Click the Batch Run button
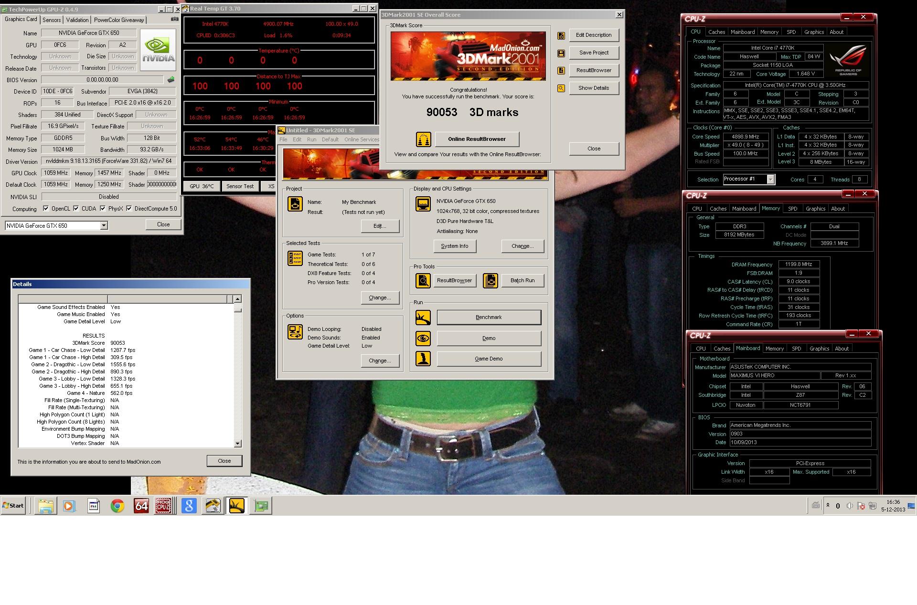This screenshot has height=605, width=917. coord(522,281)
